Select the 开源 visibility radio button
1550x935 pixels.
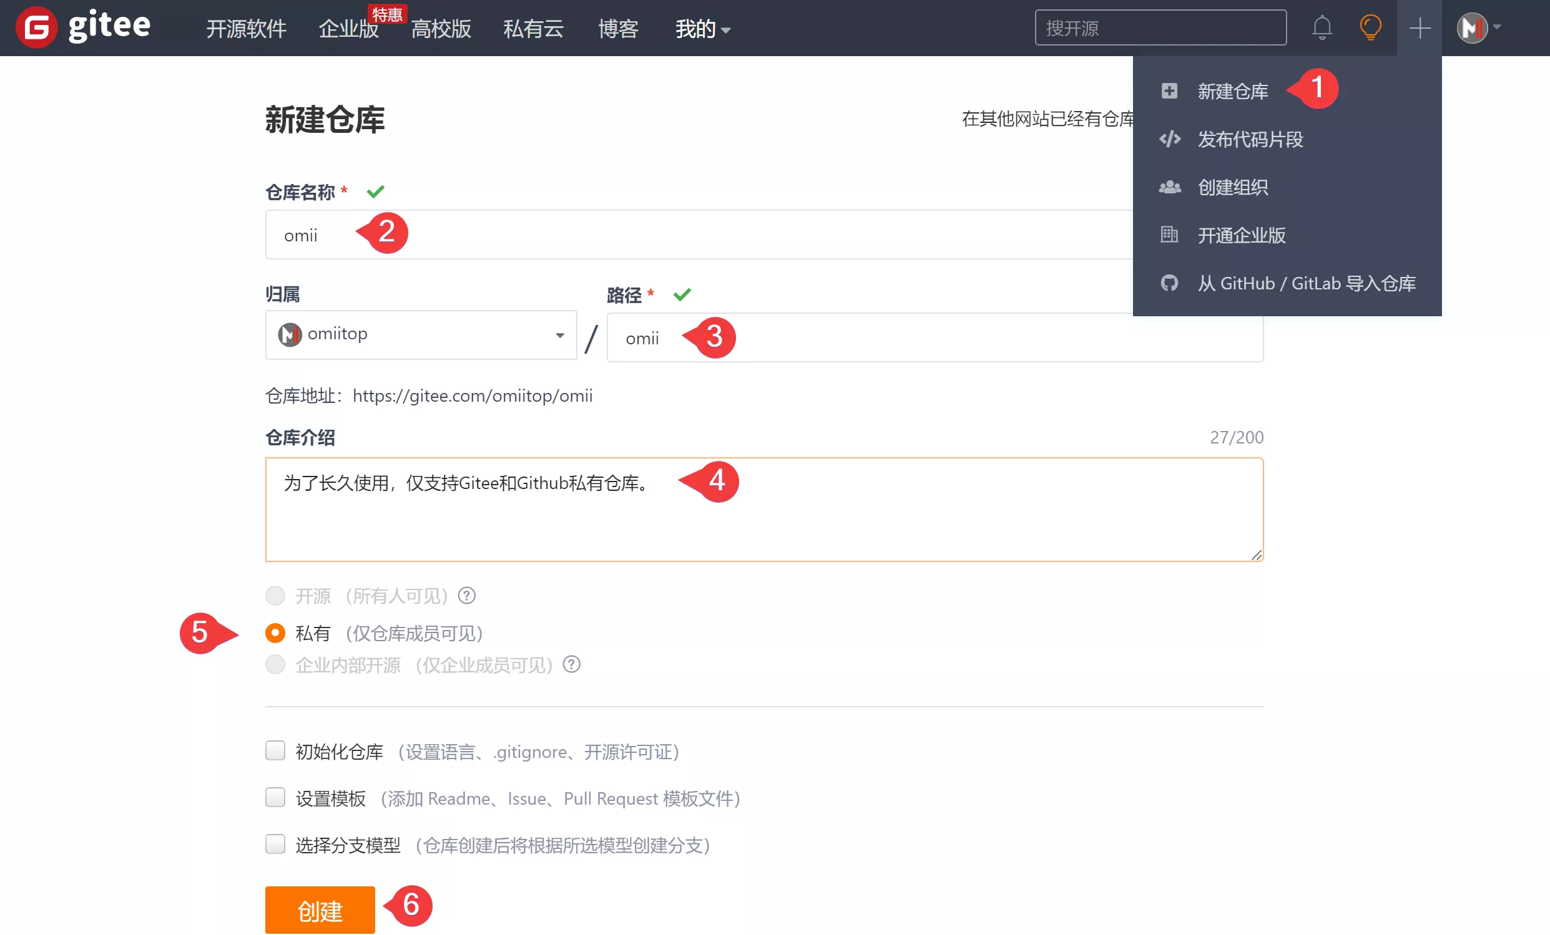coord(275,596)
